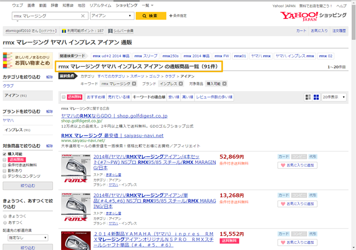Click the ゴルフ breadcrumb
Screen dimensions: 356x250
[154, 76]
